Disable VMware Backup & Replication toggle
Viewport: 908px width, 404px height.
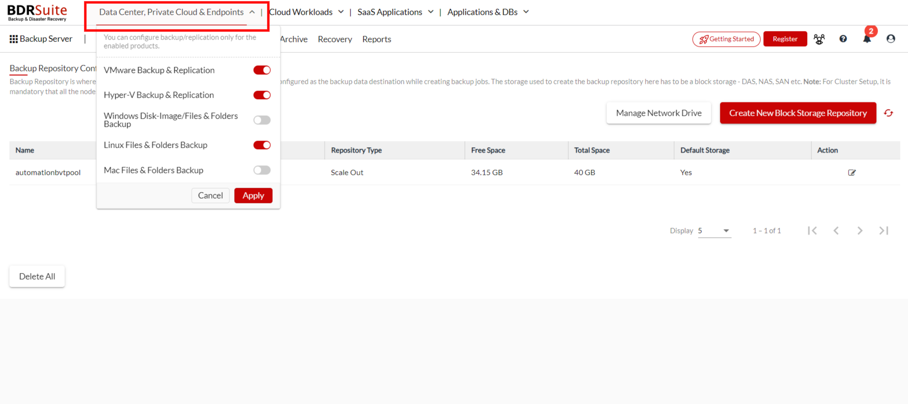pos(262,70)
